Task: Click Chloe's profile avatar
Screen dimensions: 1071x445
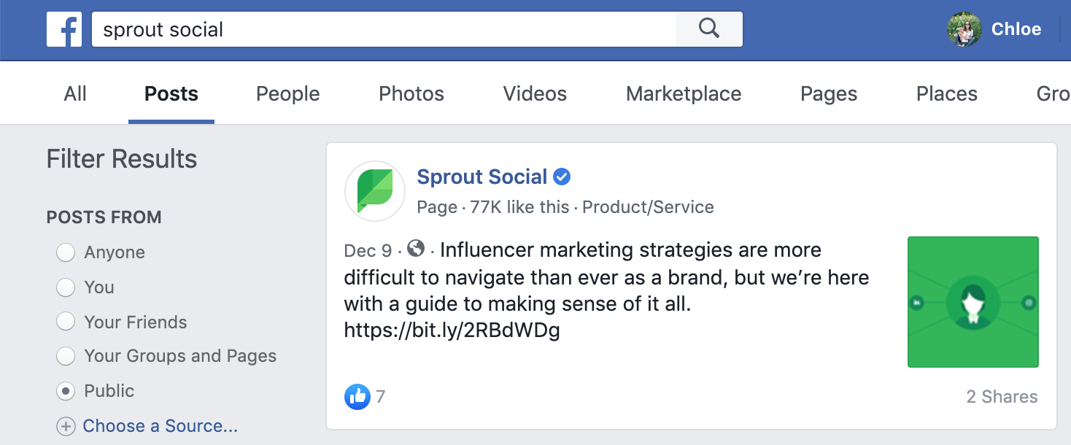Action: click(x=964, y=29)
